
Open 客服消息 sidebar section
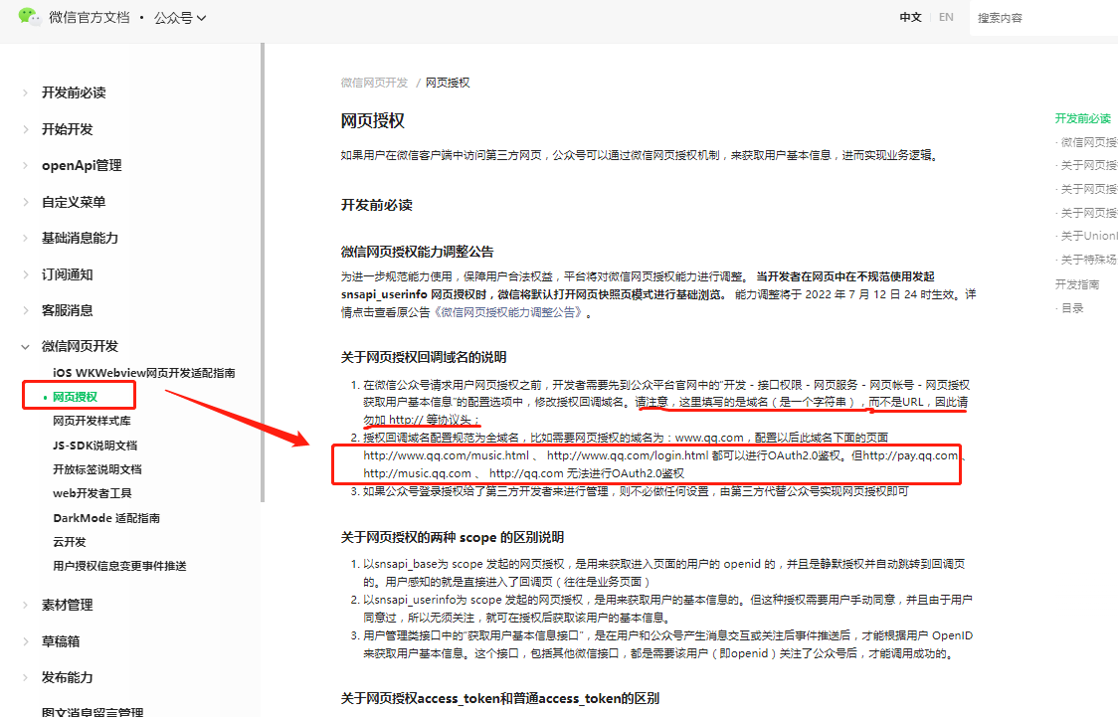point(67,310)
